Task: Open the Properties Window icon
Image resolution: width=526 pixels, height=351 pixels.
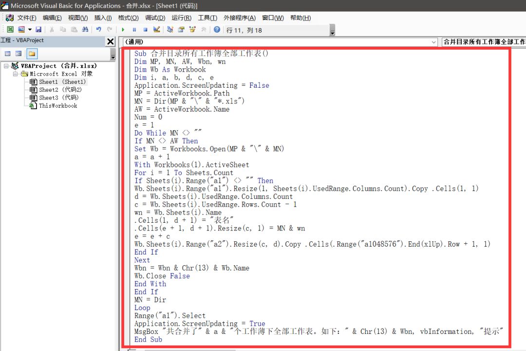Action: tap(181, 30)
